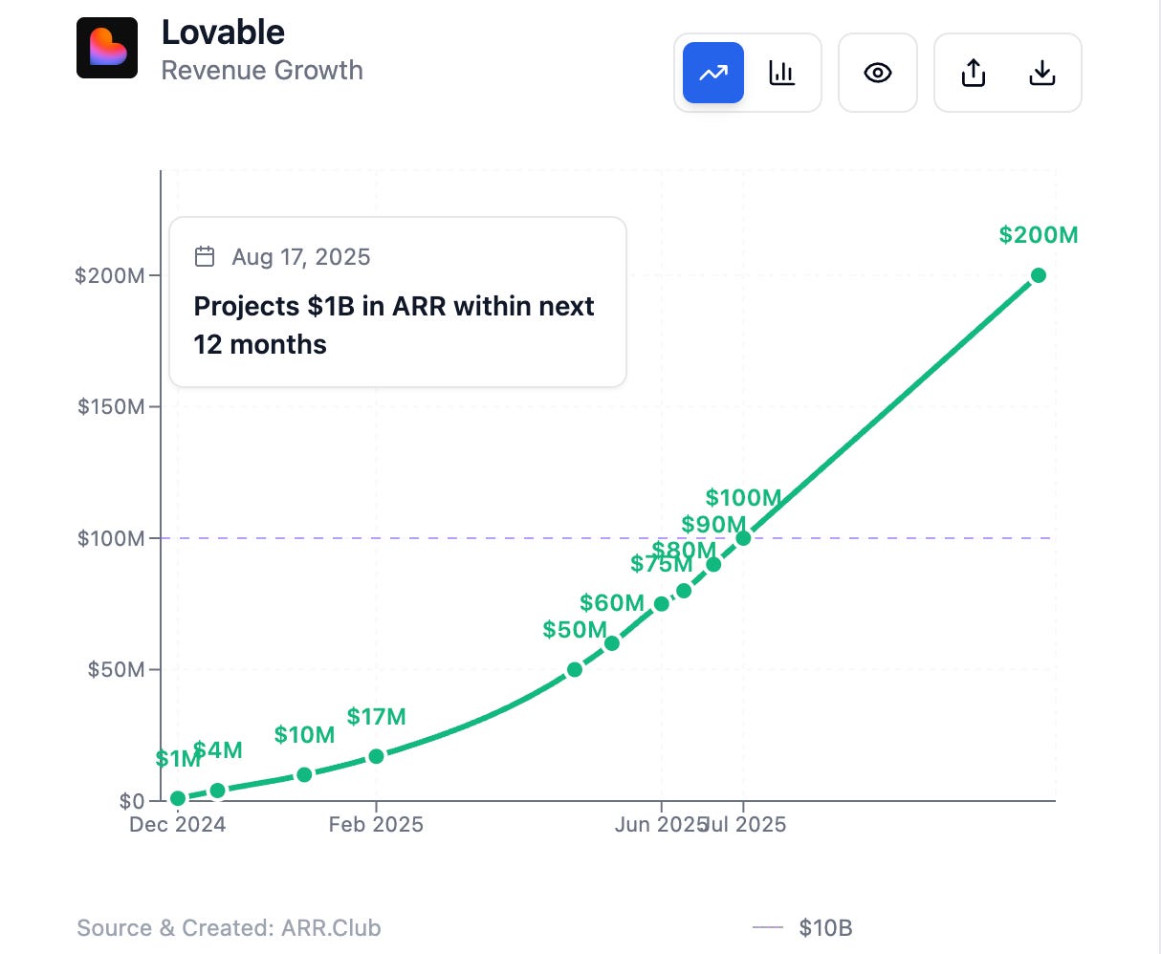Select the $10M data point
The height and width of the screenshot is (954, 1161).
[x=304, y=774]
